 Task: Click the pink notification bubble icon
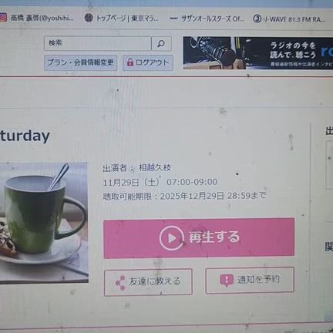point(227,281)
